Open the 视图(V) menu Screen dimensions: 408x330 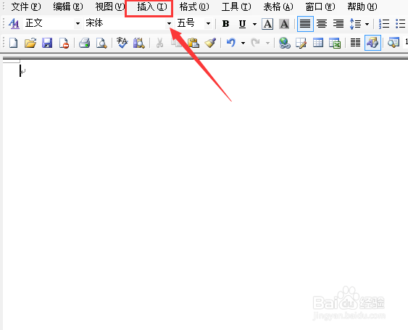(x=110, y=7)
